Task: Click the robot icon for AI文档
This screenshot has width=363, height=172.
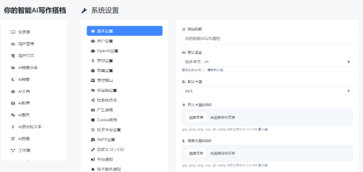Action: click(x=13, y=91)
